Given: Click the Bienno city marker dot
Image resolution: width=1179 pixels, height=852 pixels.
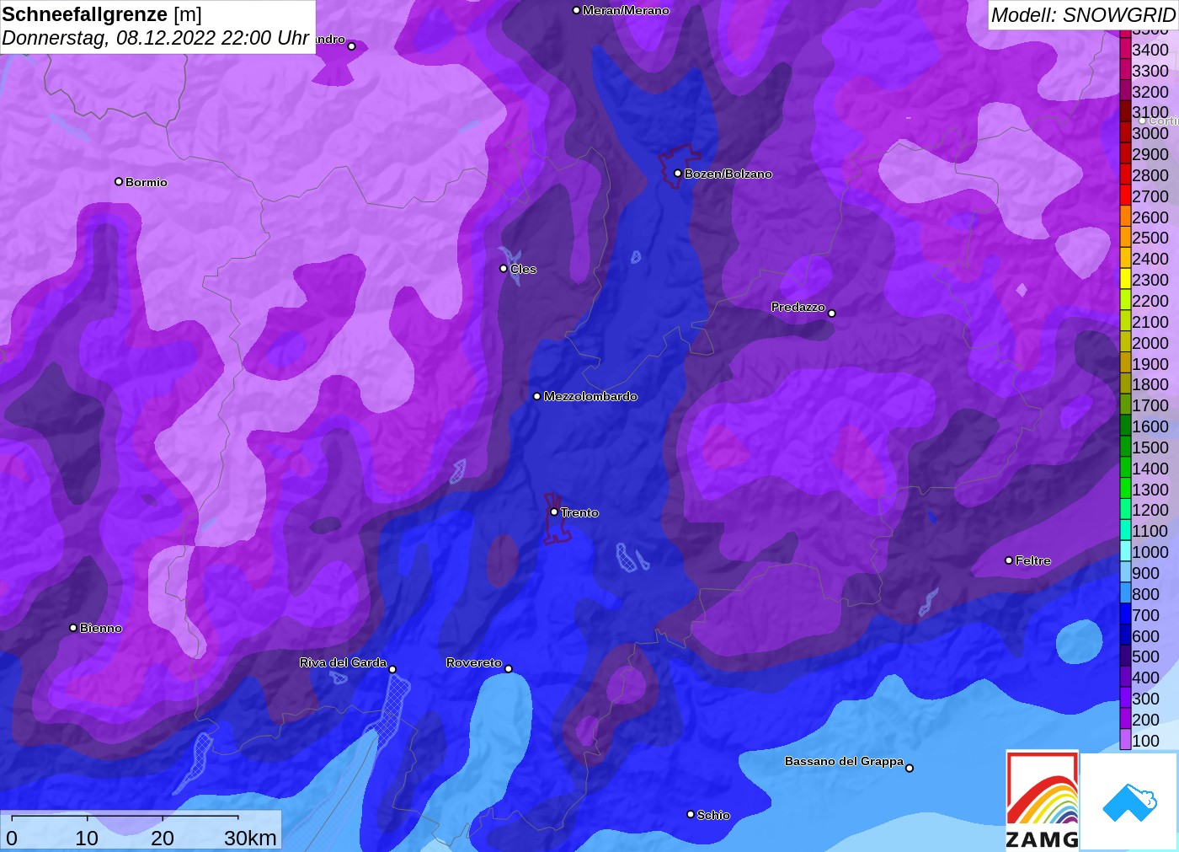Looking at the screenshot, I should (73, 628).
